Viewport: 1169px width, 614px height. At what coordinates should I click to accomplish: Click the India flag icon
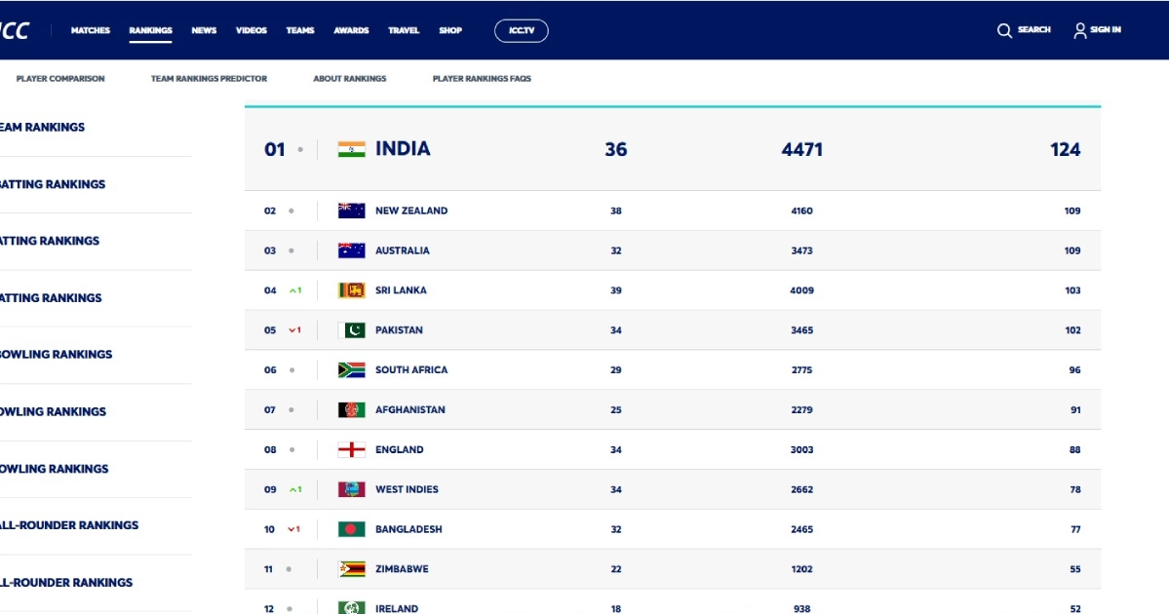point(353,148)
